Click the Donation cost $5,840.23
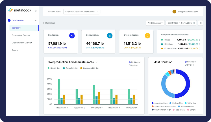The width and height of the screenshot is (211, 122). coord(193,44)
